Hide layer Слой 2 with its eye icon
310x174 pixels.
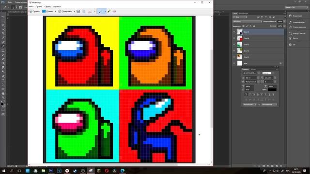click(234, 51)
